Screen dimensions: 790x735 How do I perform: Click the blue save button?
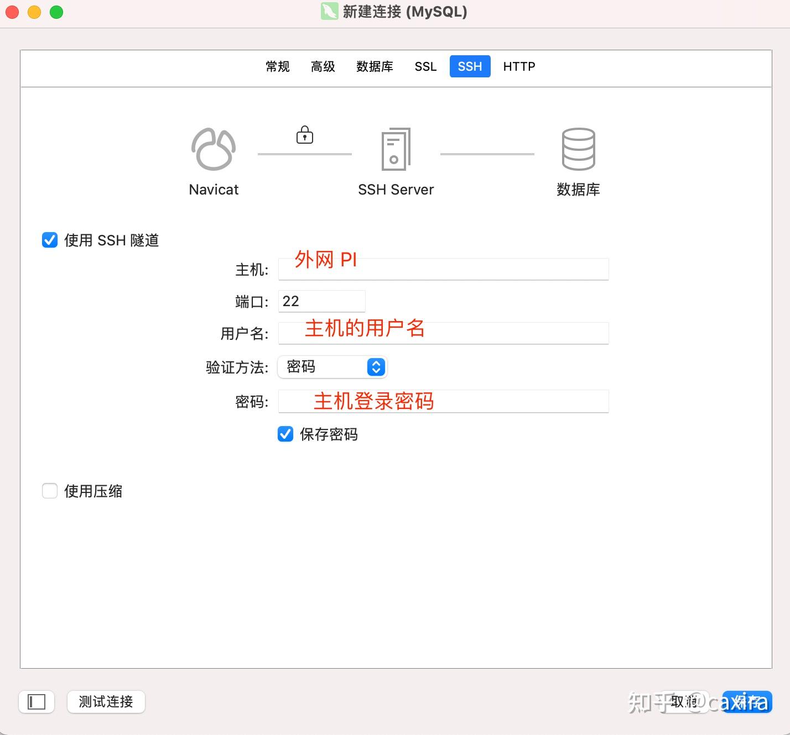[746, 702]
